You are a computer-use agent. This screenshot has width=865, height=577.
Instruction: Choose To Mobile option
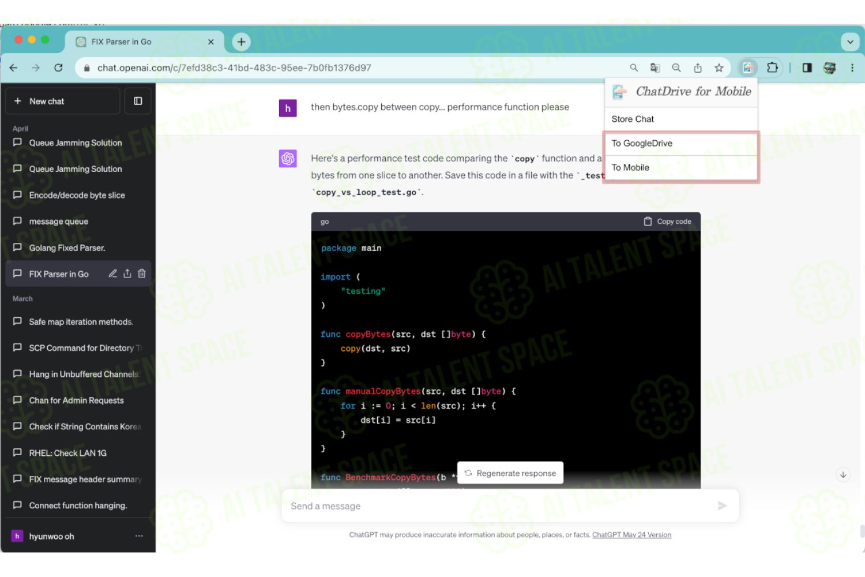click(x=681, y=167)
